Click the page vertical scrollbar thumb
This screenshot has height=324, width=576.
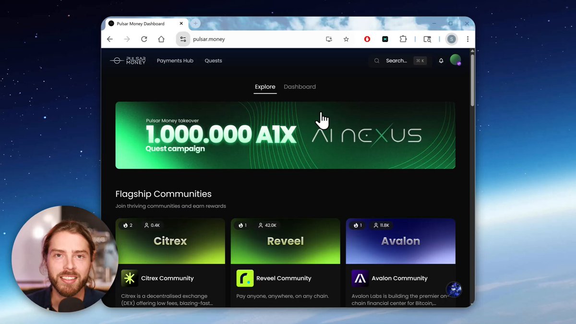pyautogui.click(x=472, y=80)
